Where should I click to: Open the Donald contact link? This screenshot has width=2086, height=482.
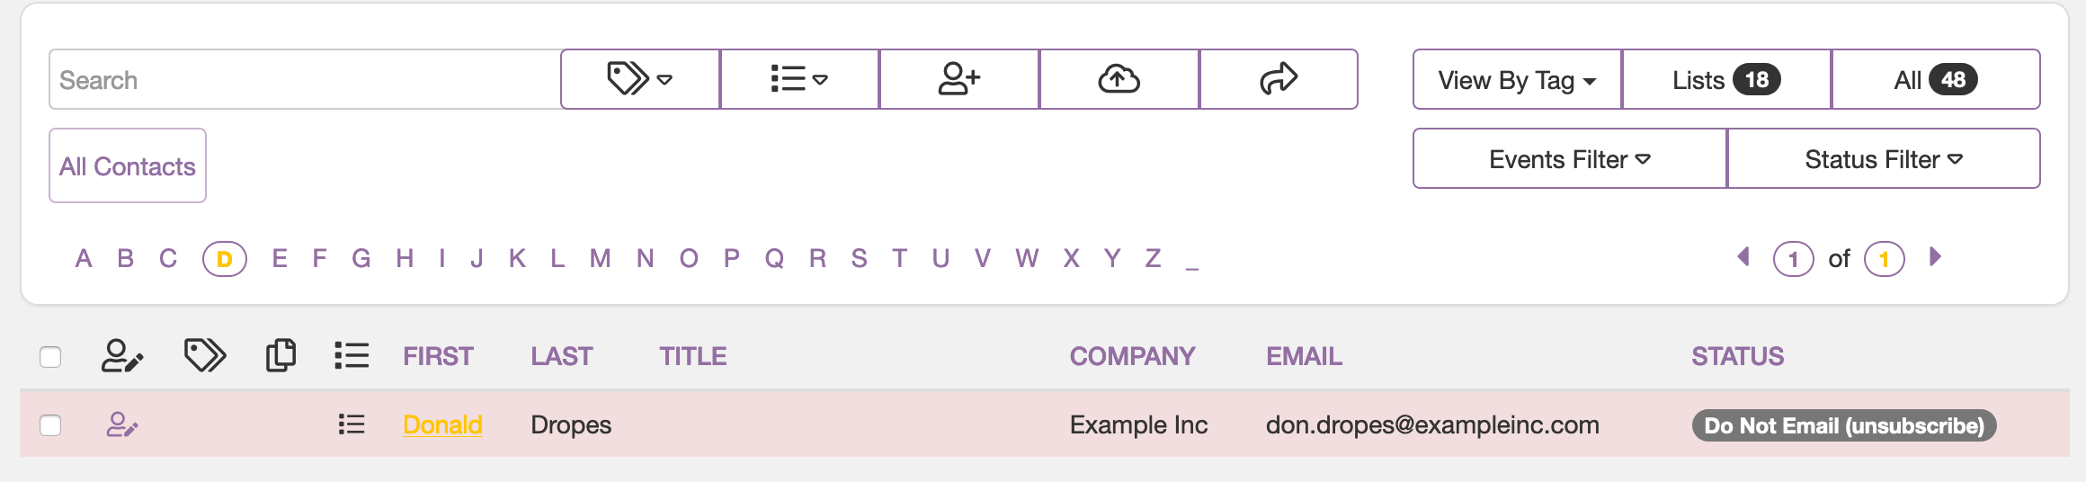442,424
